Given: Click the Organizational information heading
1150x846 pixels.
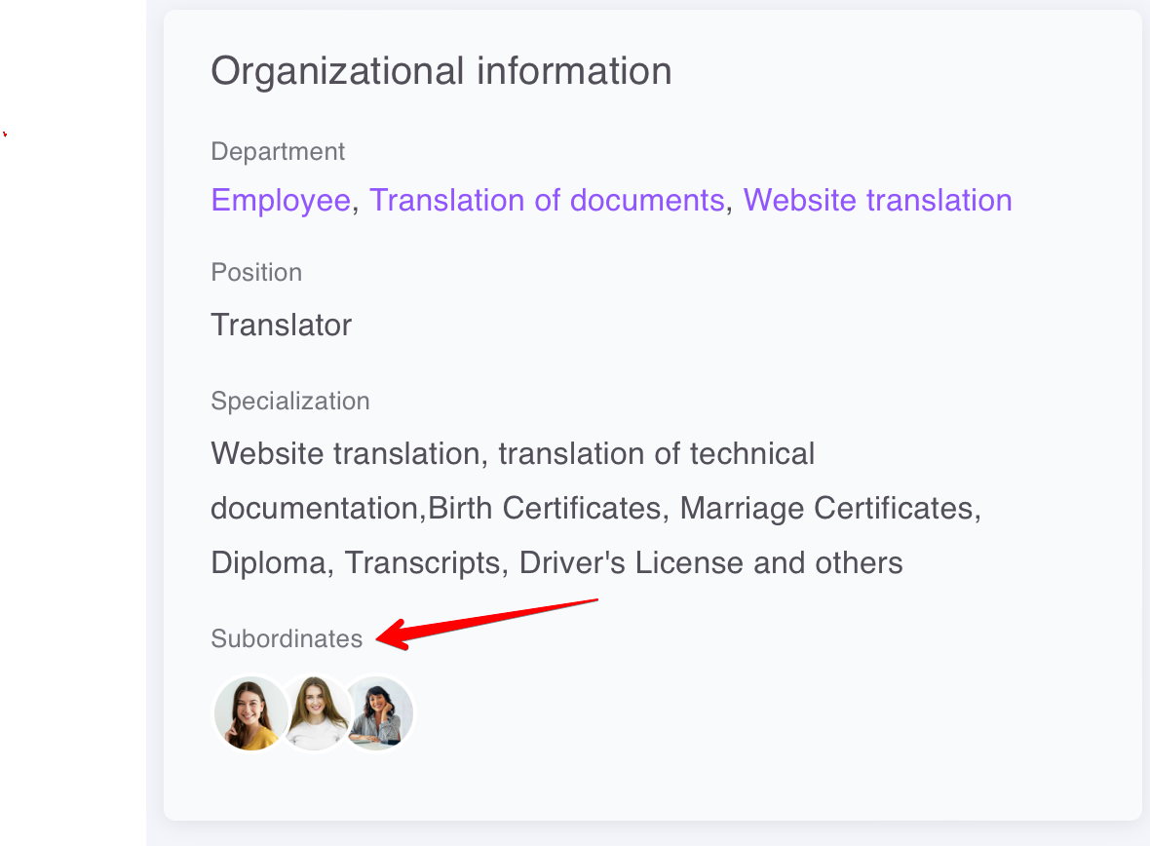Looking at the screenshot, I should 441,71.
